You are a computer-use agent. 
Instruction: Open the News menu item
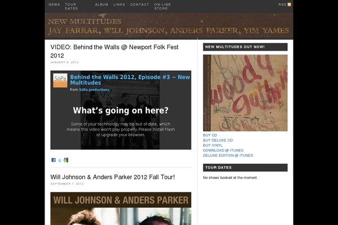coord(54,4)
